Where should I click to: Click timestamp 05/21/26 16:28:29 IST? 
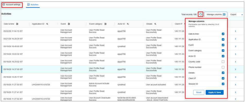(x=13, y=39)
